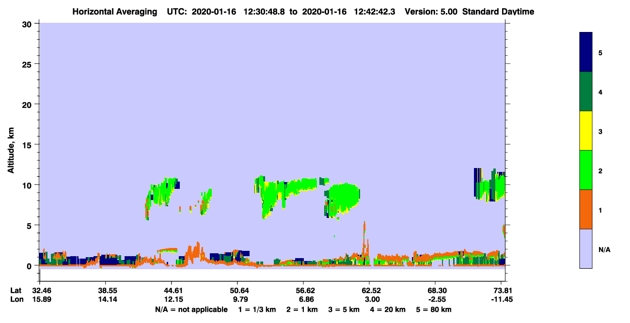Click the '1 = 1/3 km' legend text
Screen dimensions: 630x323
257,309
